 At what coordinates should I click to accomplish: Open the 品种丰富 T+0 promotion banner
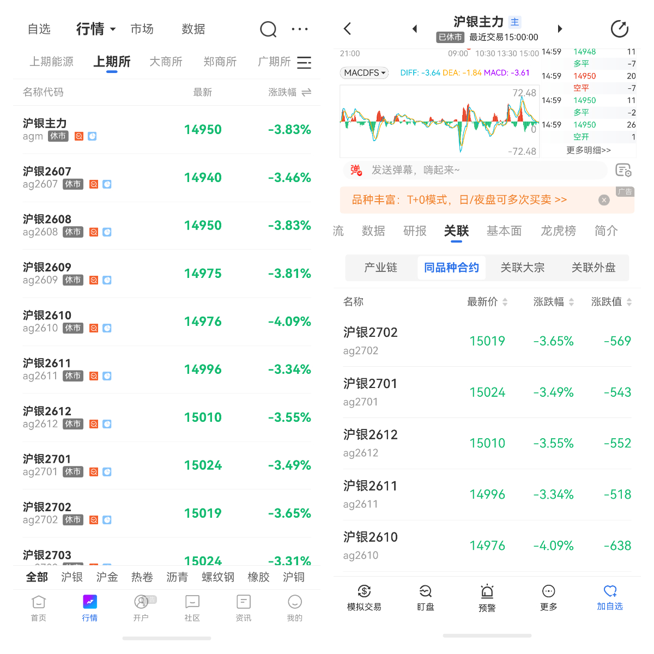487,200
